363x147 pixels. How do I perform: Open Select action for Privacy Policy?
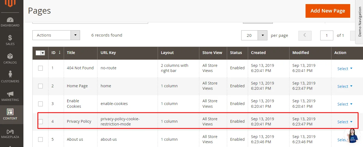pos(345,122)
